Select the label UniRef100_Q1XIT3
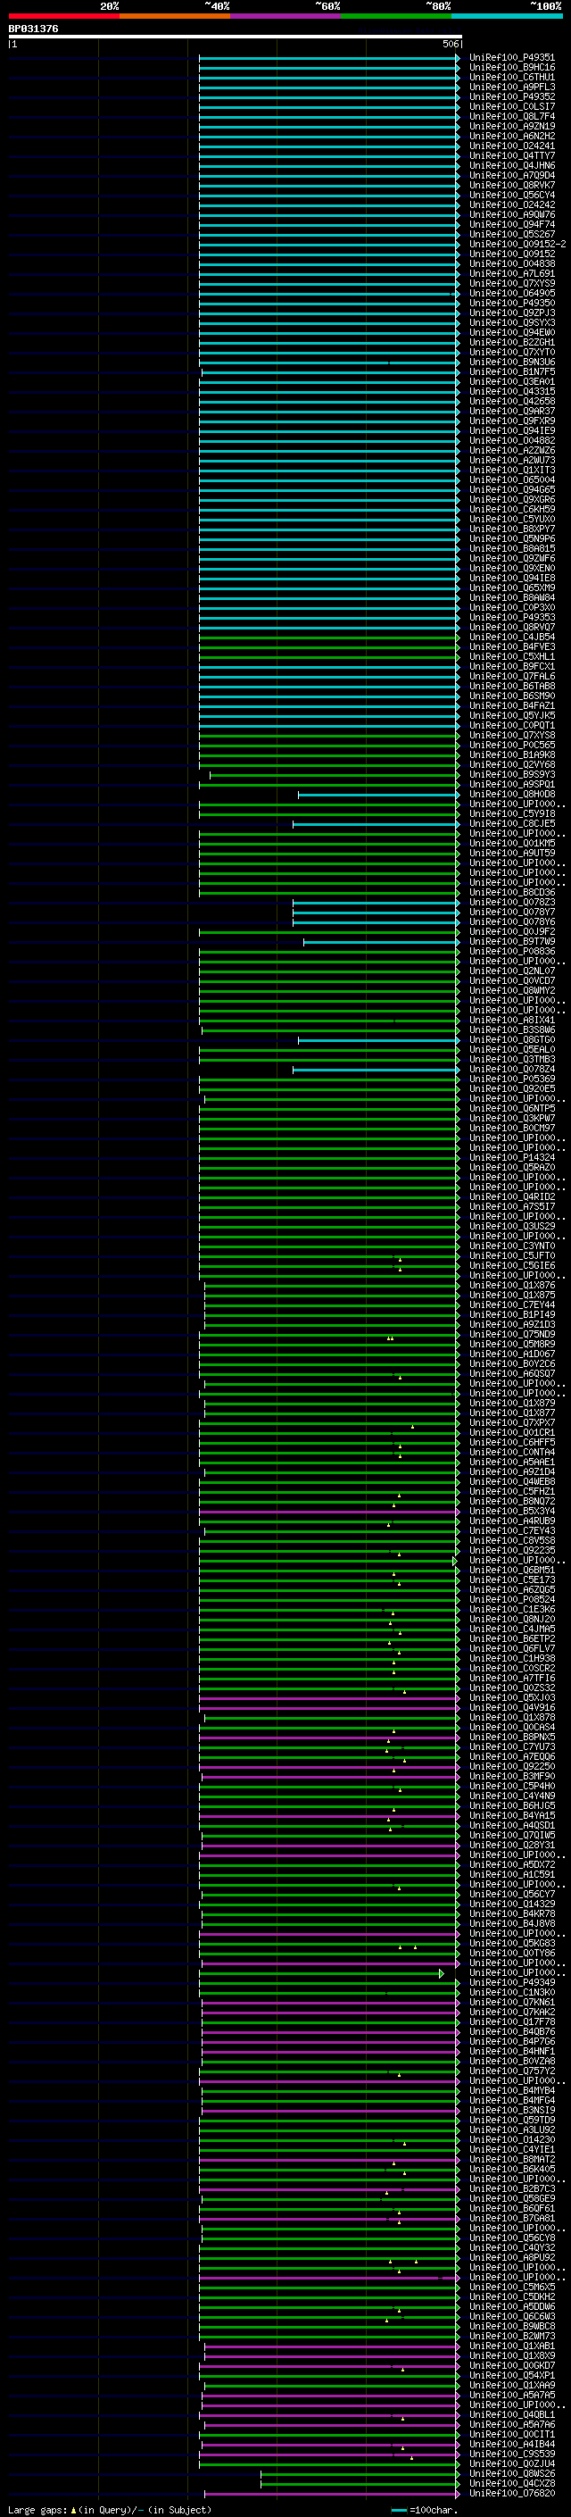 coord(511,470)
